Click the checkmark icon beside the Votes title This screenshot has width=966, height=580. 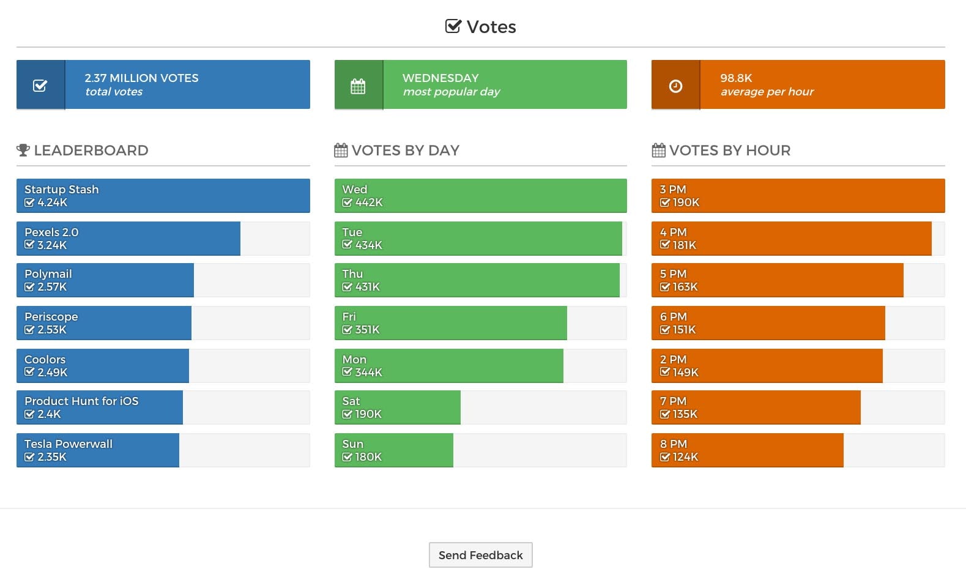[x=451, y=26]
